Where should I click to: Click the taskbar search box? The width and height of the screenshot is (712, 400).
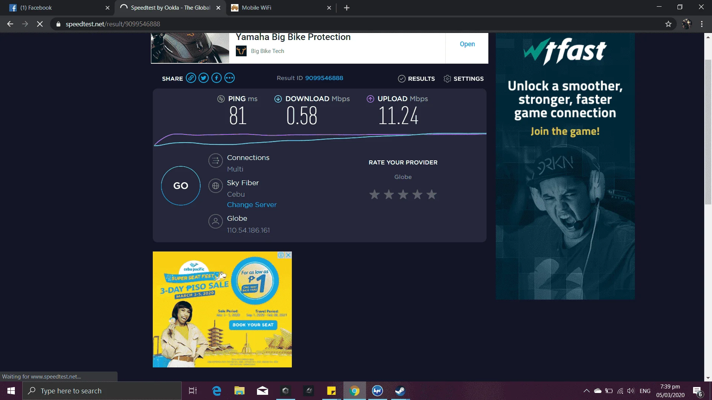click(102, 391)
